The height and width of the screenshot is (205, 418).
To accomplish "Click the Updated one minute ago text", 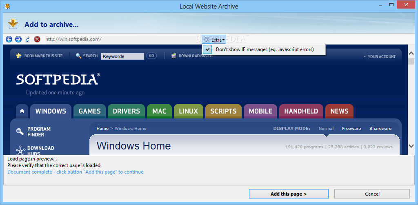I will 55,93.
